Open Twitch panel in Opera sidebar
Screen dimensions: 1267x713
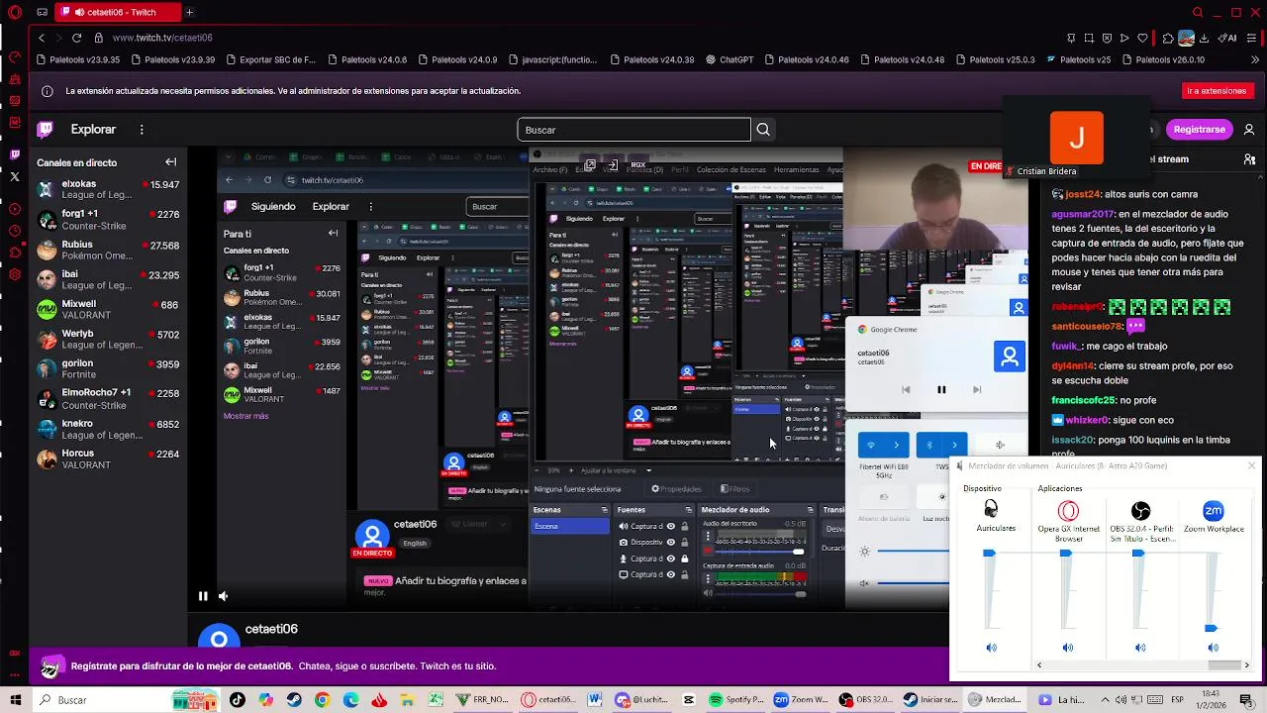tap(15, 153)
